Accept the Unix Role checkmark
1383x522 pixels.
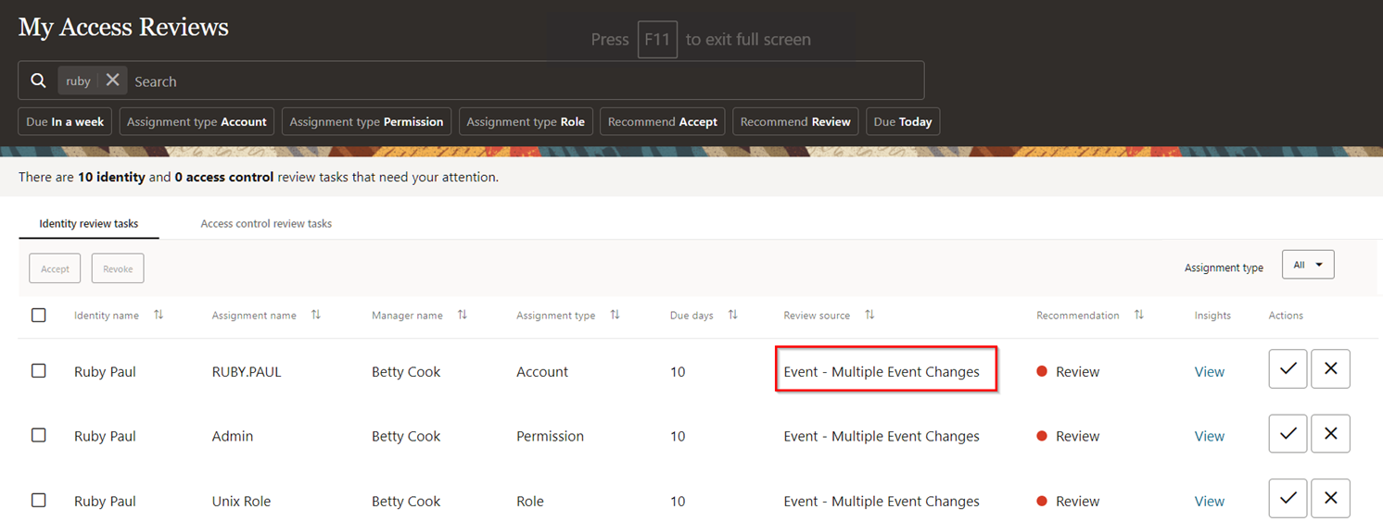pyautogui.click(x=1288, y=498)
